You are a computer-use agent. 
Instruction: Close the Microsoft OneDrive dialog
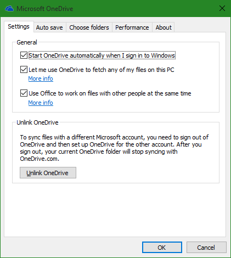pos(222,8)
